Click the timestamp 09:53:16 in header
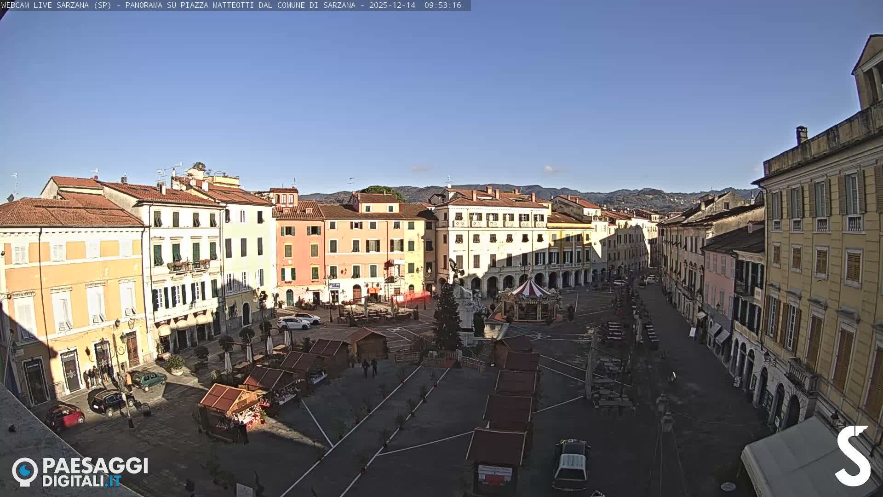 click(442, 5)
